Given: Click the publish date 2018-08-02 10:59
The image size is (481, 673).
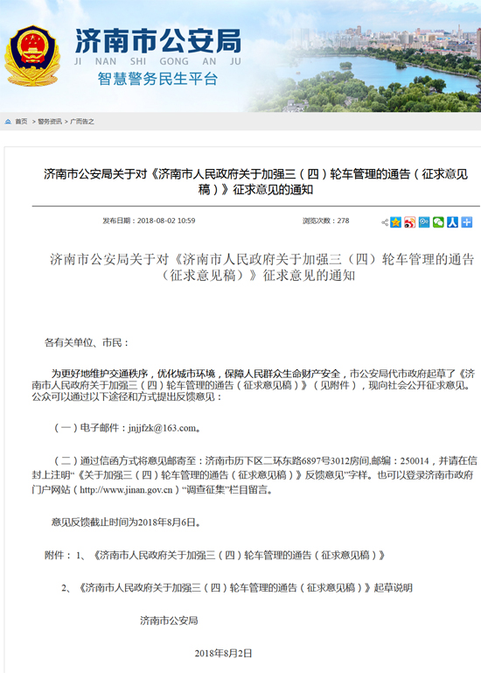Looking at the screenshot, I should pyautogui.click(x=166, y=221).
